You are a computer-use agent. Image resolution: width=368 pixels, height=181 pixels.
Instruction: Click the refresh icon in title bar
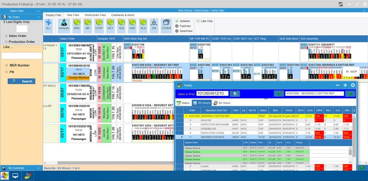click(341, 4)
